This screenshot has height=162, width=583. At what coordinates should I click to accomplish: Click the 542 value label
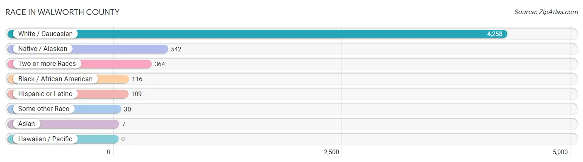pyautogui.click(x=176, y=49)
